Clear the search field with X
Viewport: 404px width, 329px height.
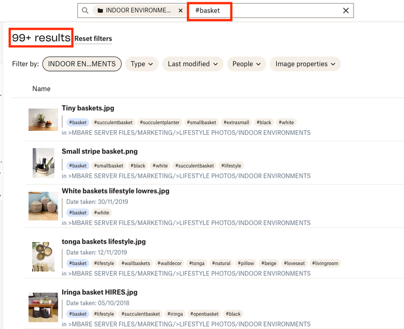(x=346, y=11)
